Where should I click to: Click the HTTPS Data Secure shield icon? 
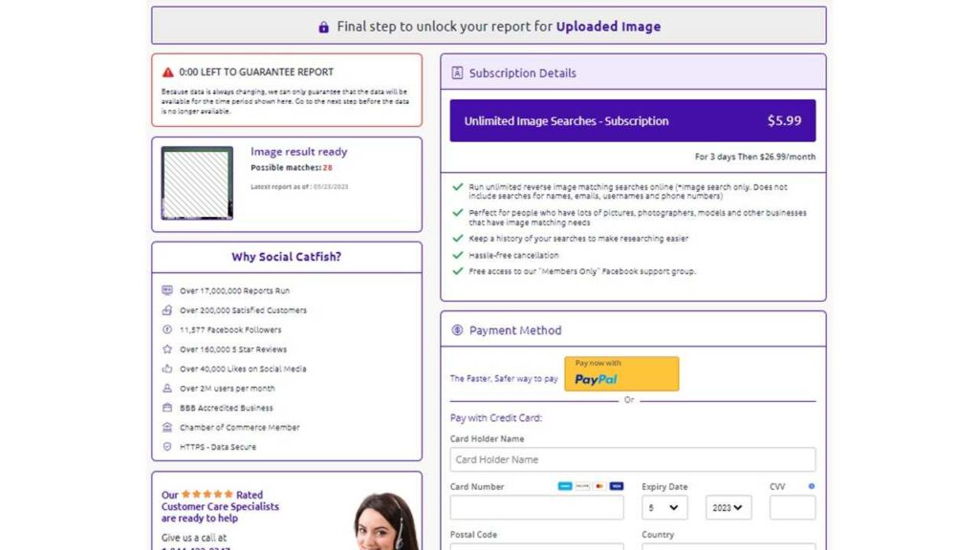point(167,447)
